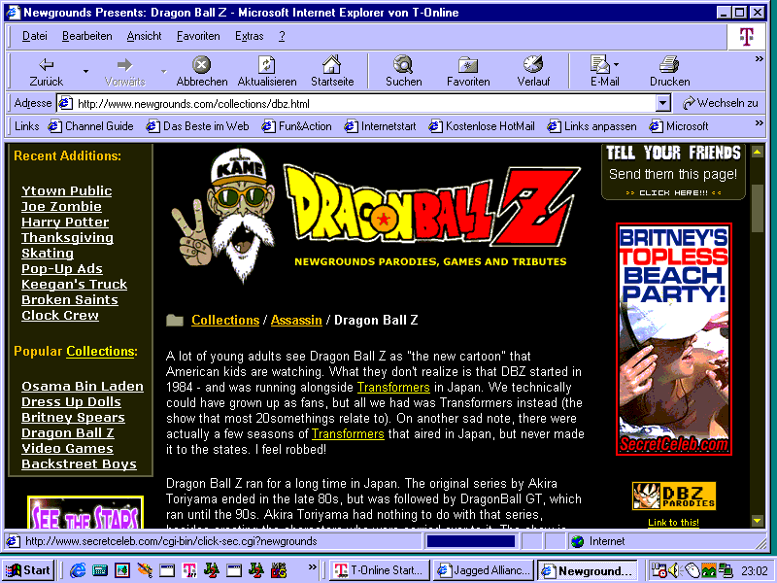Click the page's vertical scrollbar down arrow
Image resolution: width=777 pixels, height=583 pixels.
click(x=758, y=522)
